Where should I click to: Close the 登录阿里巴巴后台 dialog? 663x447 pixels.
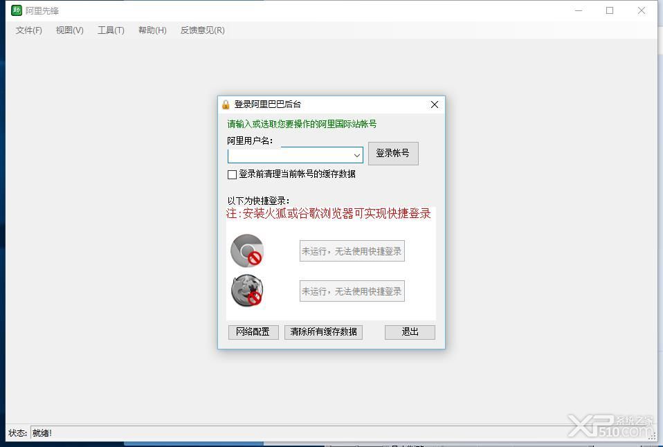pyautogui.click(x=434, y=104)
